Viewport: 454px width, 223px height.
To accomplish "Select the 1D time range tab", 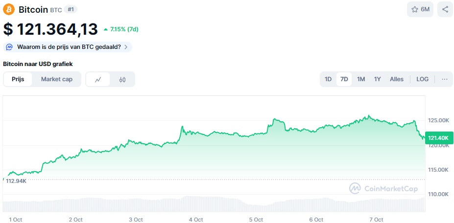I will (x=328, y=79).
